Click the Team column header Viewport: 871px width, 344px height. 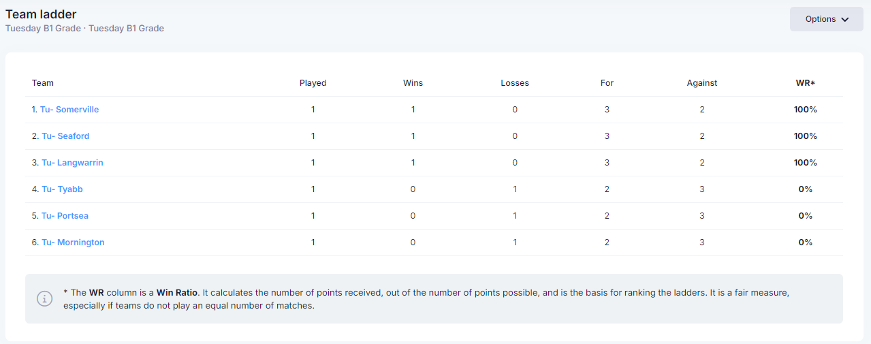point(42,83)
